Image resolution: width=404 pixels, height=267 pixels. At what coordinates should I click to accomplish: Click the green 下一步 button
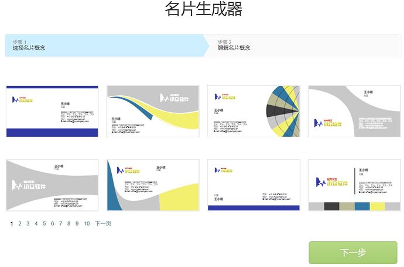point(353,252)
